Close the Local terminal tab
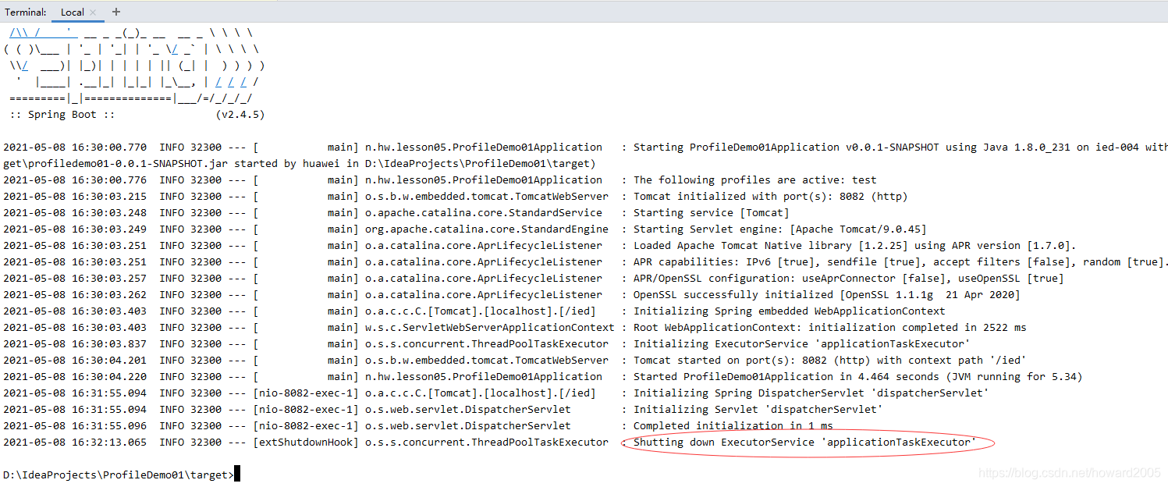The image size is (1168, 487). coord(93,12)
